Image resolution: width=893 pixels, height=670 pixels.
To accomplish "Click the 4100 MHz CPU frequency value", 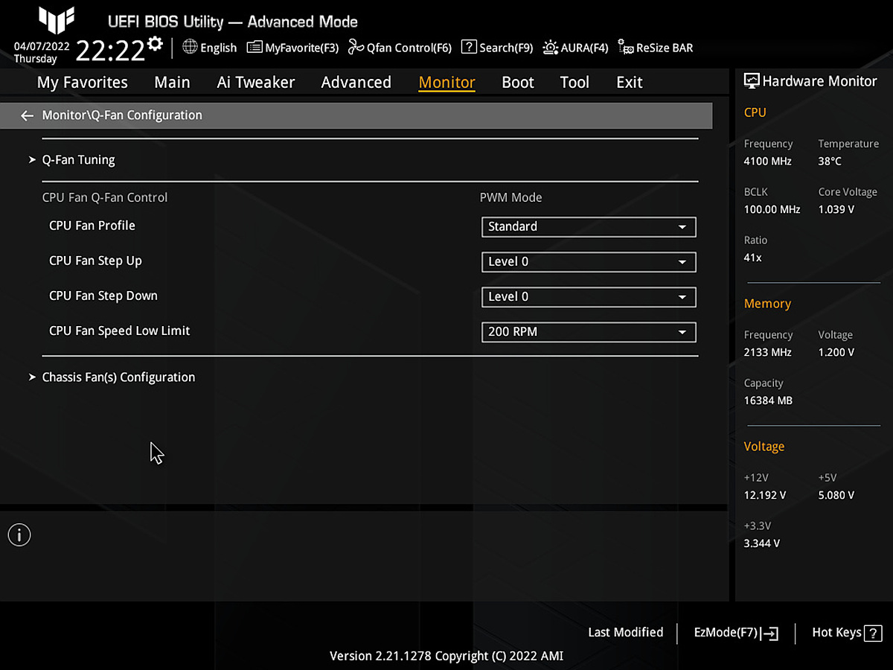I will click(x=768, y=162).
